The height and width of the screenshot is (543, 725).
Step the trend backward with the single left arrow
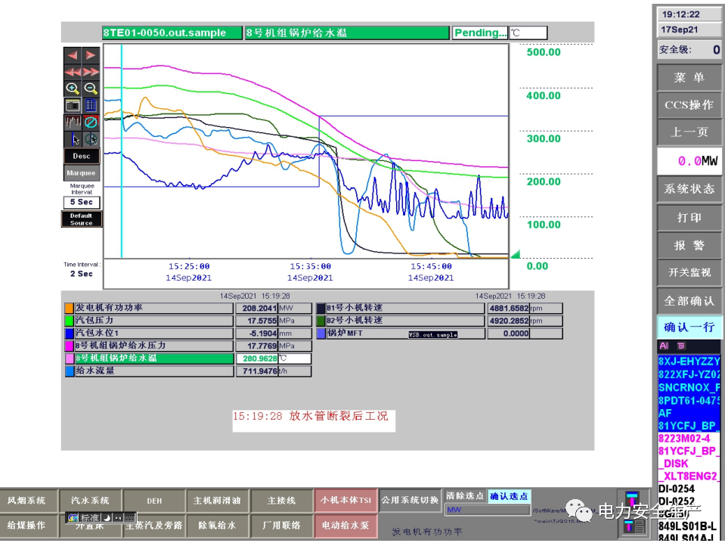coord(73,55)
